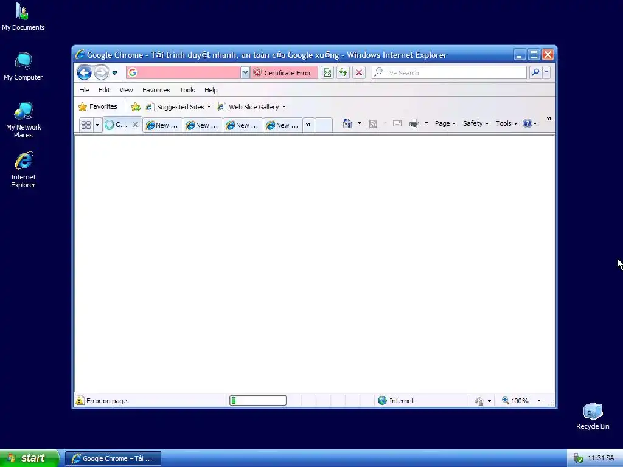Toggle Compatibility View broken page icon
623x467 pixels.
[x=327, y=73]
